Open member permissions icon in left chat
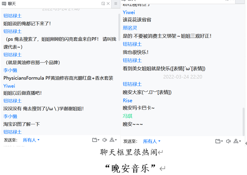The width and height of the screenshot is (247, 175). coord(112,140)
